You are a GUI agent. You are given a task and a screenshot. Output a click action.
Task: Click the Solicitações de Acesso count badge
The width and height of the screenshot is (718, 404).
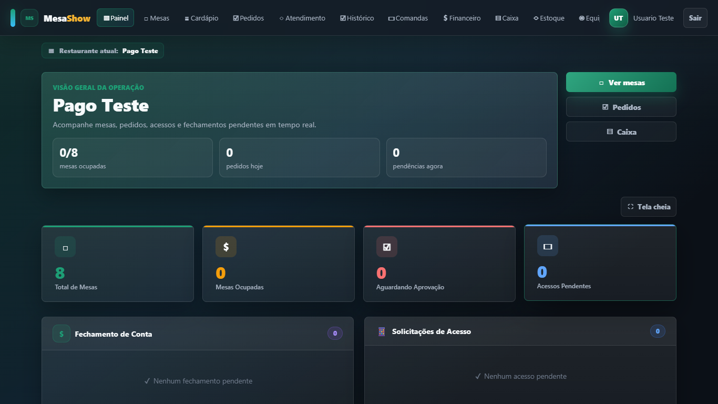pos(658,331)
